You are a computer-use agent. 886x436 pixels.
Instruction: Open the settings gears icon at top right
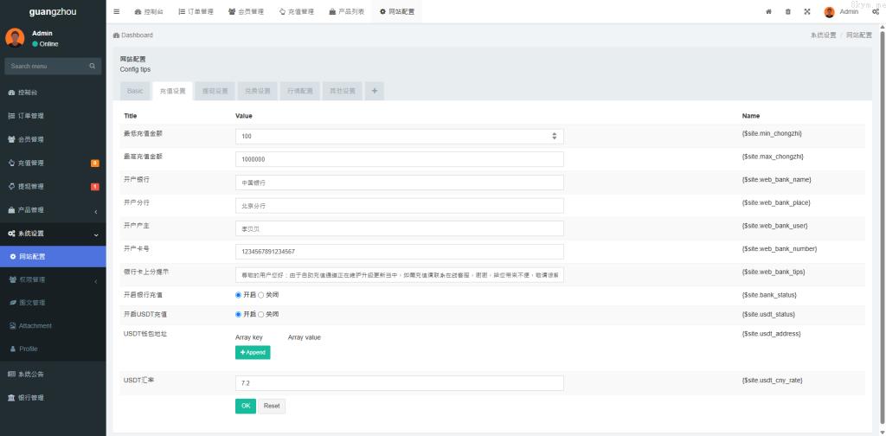(876, 11)
